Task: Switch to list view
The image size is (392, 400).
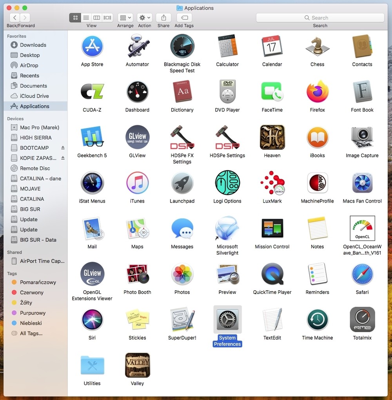Action: click(86, 18)
